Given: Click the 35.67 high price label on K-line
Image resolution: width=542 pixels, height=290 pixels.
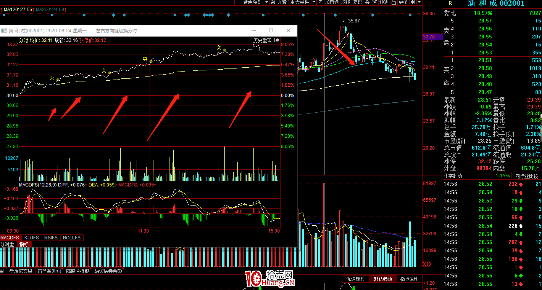Looking at the screenshot, I should point(354,21).
